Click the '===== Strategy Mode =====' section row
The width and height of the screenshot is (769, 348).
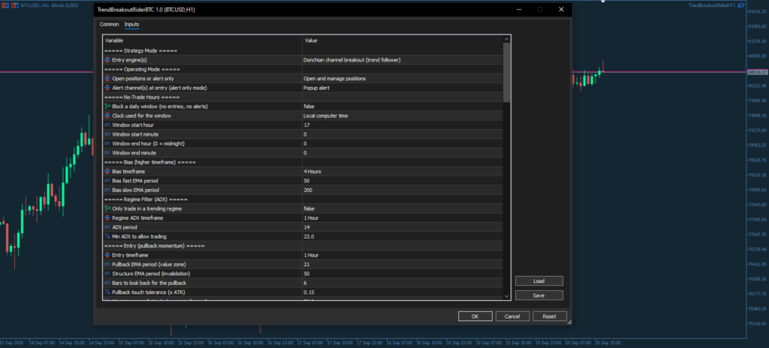(x=303, y=50)
